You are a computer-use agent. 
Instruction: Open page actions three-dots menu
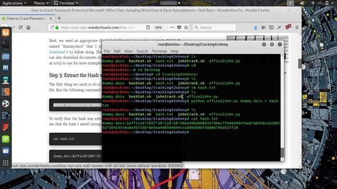tap(172, 27)
